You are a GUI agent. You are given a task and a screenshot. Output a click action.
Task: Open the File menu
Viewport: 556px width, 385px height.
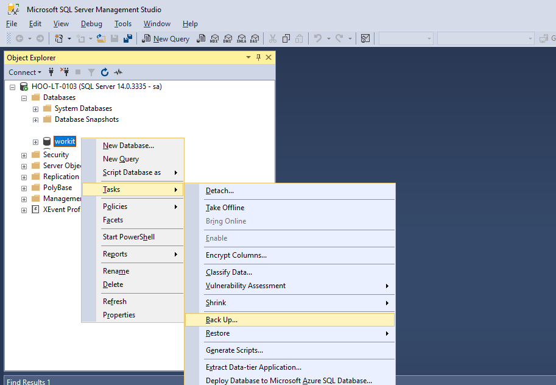[12, 24]
